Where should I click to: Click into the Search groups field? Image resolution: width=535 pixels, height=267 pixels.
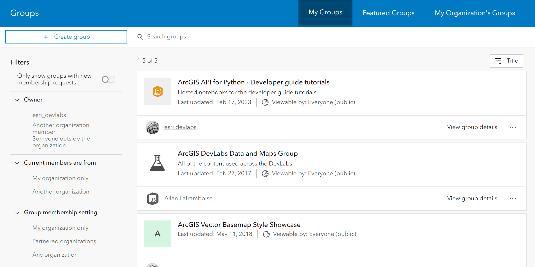(225, 37)
